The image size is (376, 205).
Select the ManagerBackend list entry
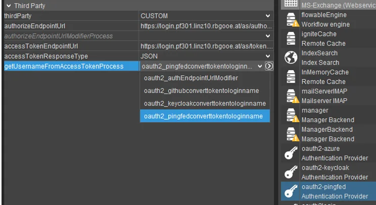(x=328, y=134)
